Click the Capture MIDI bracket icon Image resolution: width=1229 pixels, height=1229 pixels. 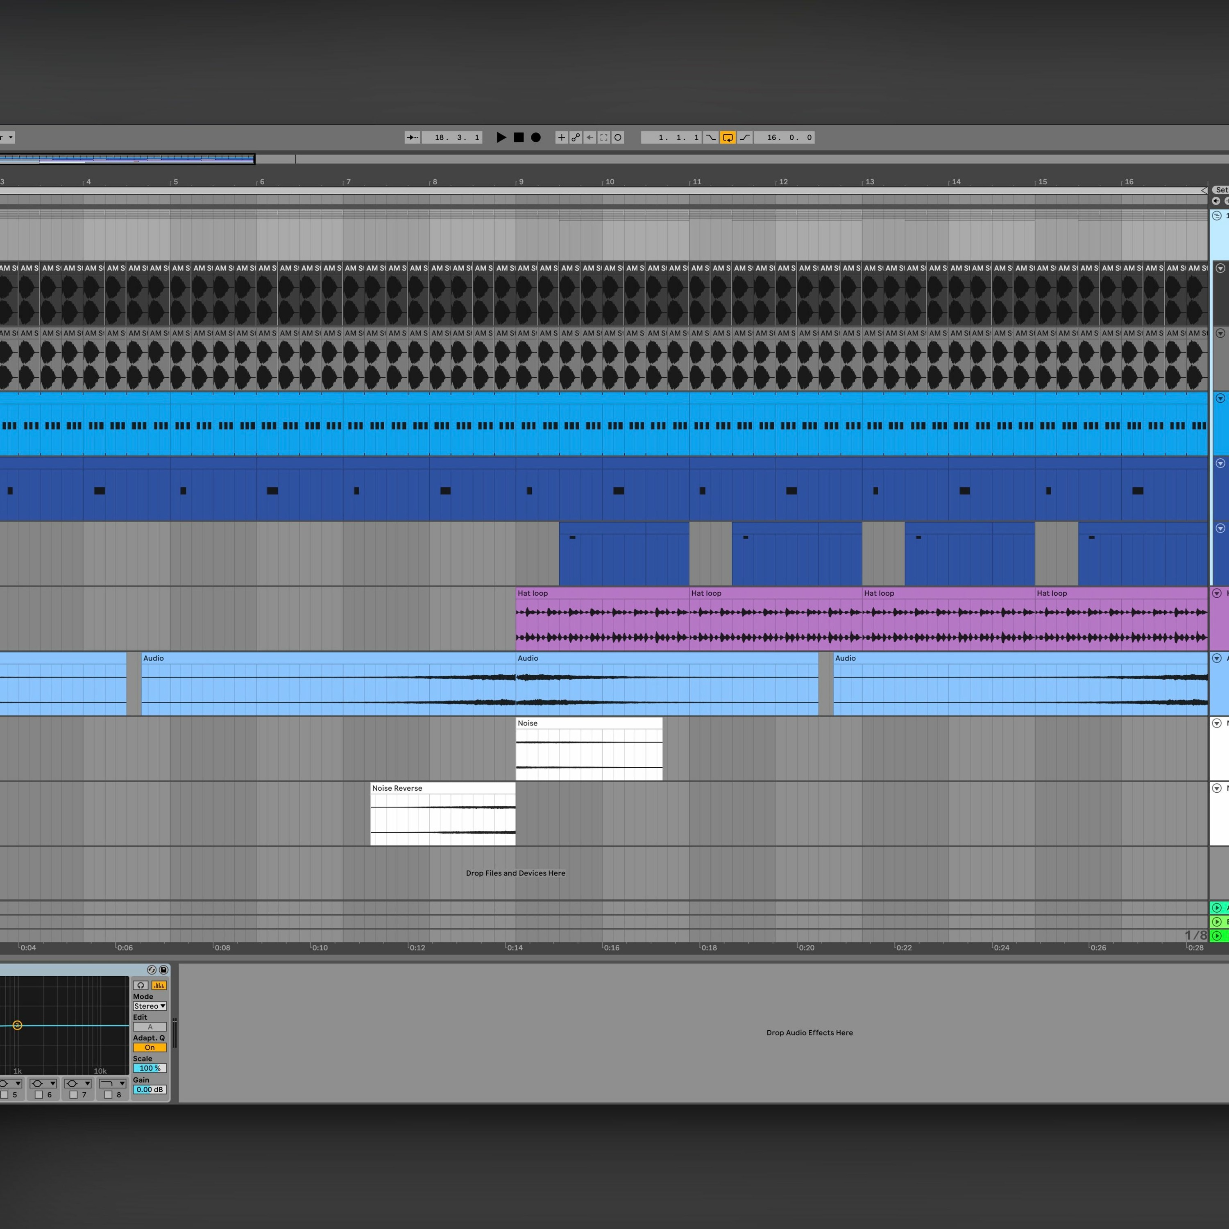(604, 137)
